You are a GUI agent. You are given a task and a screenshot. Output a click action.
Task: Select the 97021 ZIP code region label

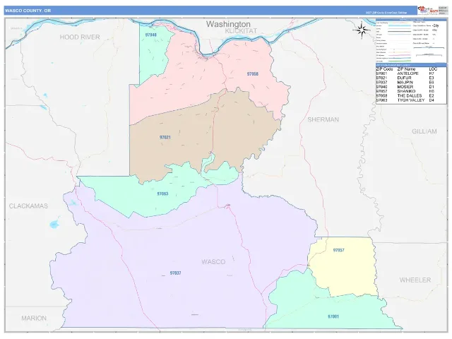tap(165, 137)
